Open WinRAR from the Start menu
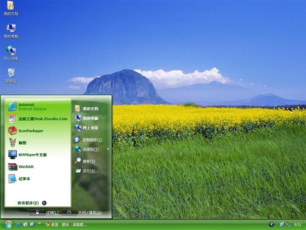306x230 pixels. (38, 167)
